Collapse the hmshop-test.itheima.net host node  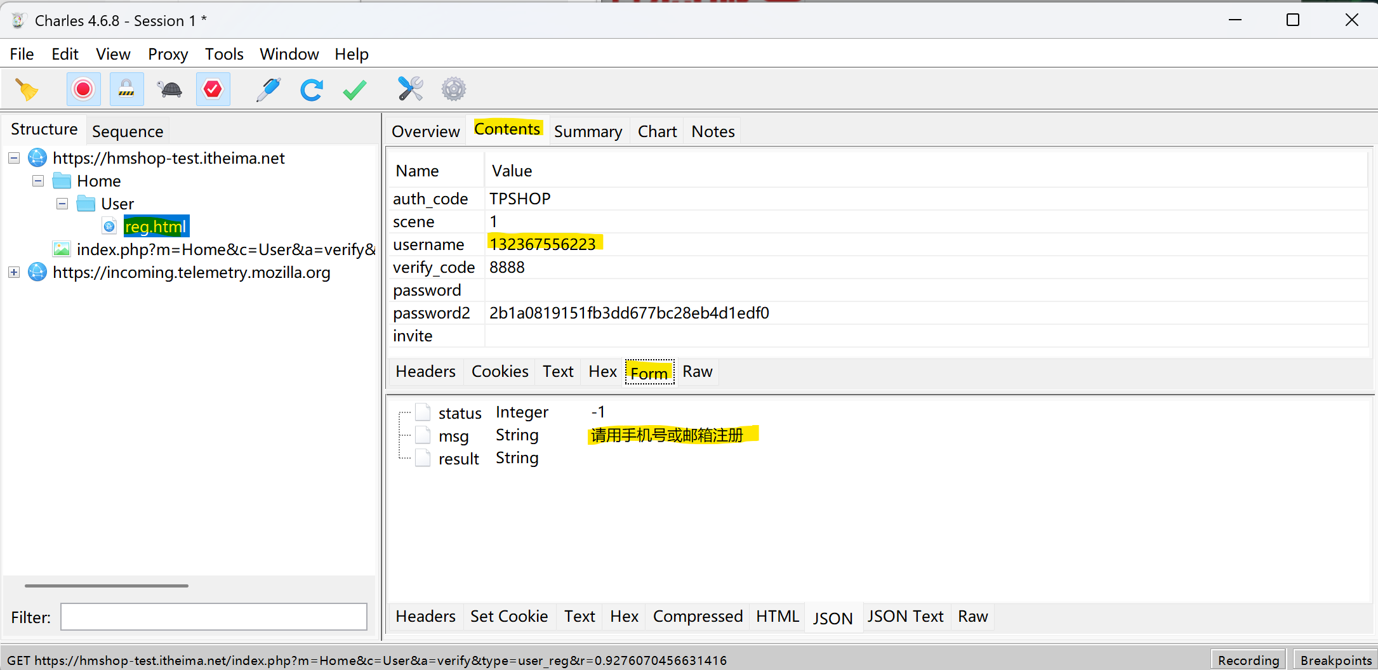pos(14,158)
